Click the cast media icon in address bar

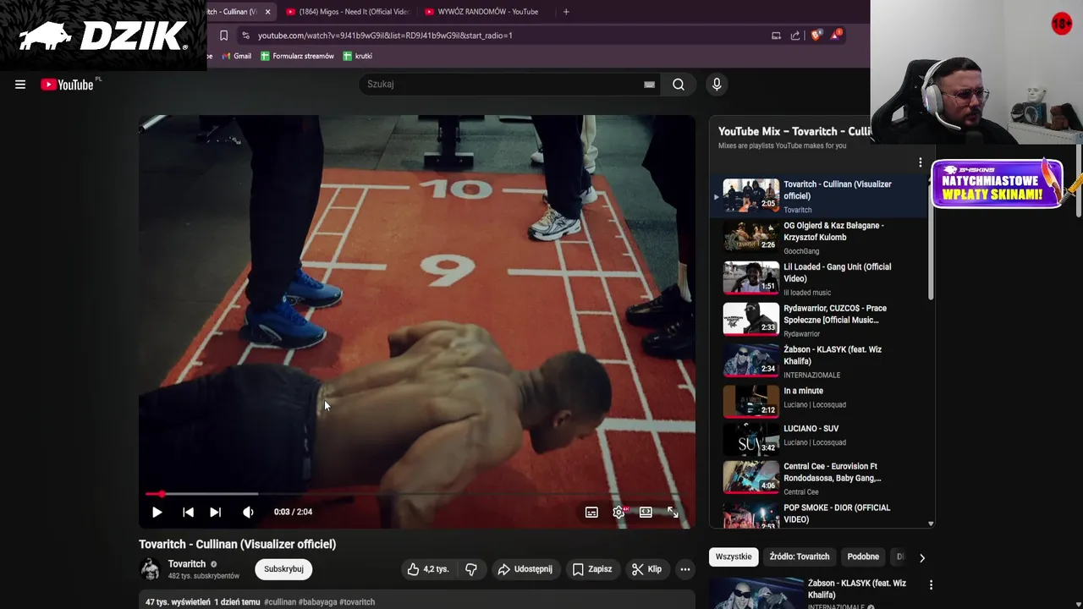tap(776, 36)
